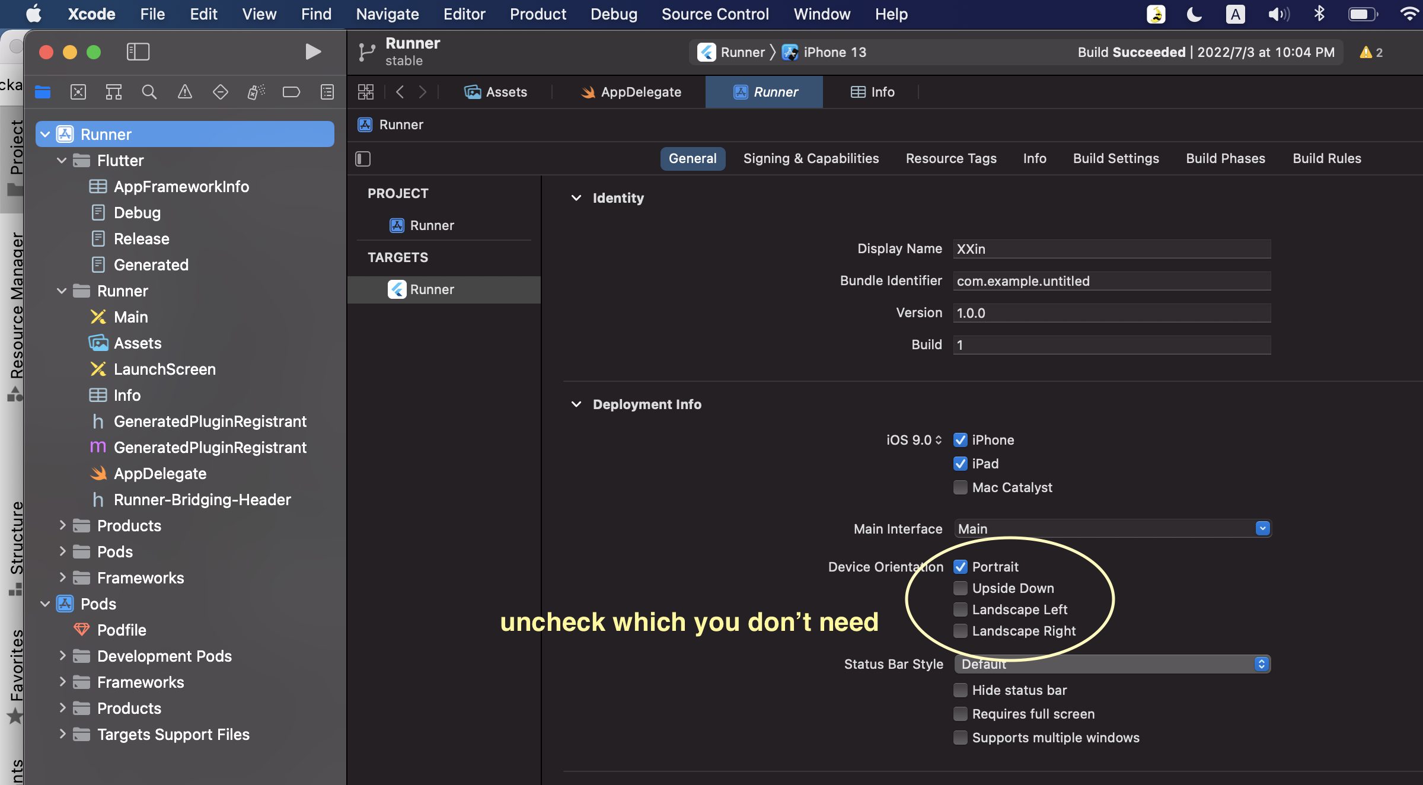
Task: Open the issue navigator warning icon
Action: 185,92
